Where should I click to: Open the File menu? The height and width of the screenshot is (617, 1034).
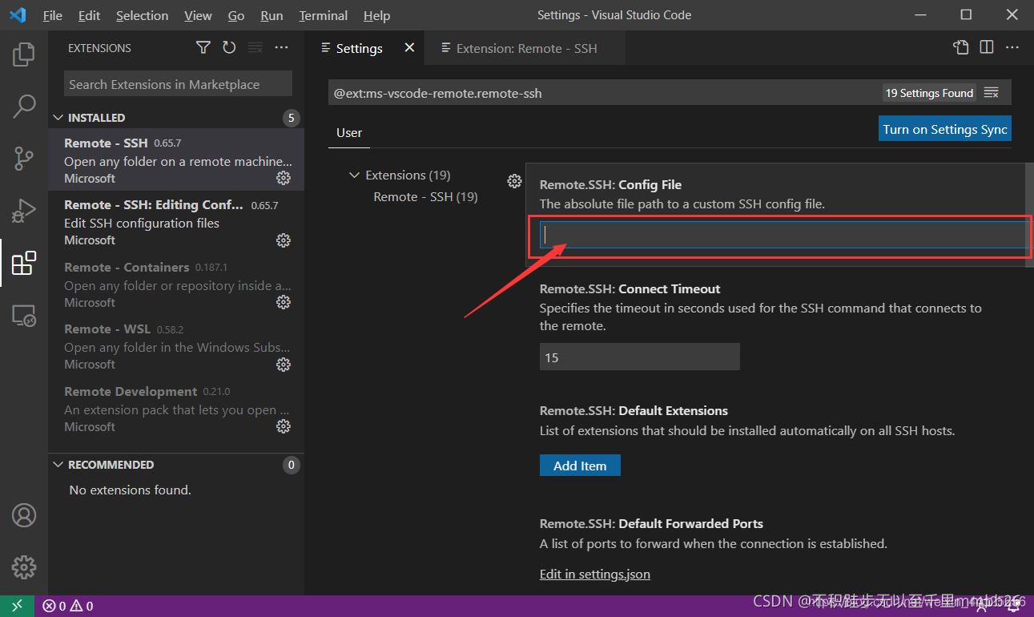tap(53, 15)
